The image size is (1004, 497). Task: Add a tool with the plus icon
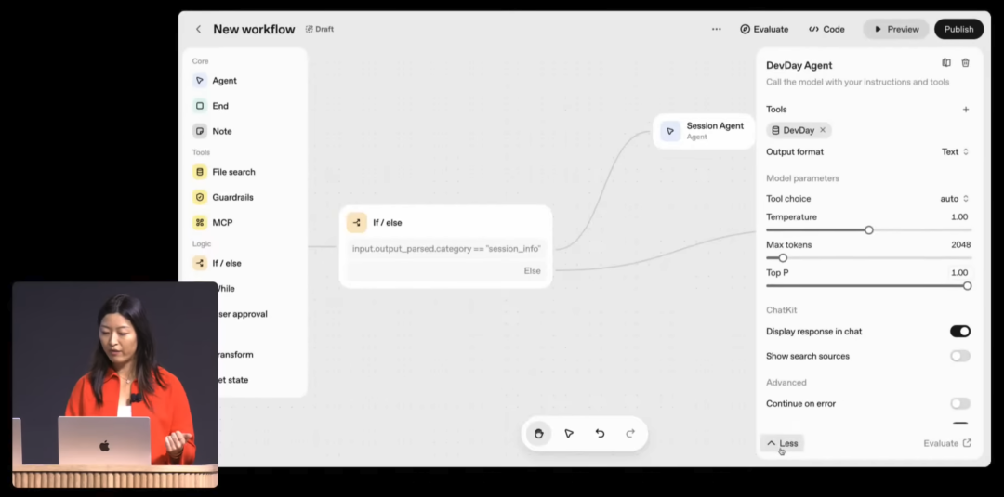click(x=965, y=110)
